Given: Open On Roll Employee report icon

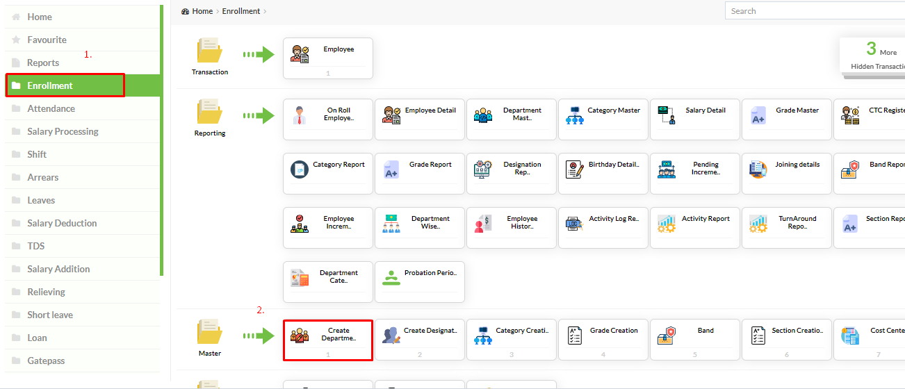Looking at the screenshot, I should tap(300, 115).
